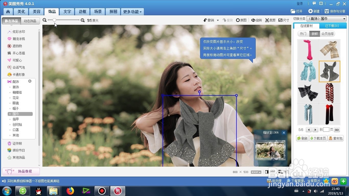349x196 pixels.
Task: Close the 缩放至136% navigator panel
Action: click(284, 133)
